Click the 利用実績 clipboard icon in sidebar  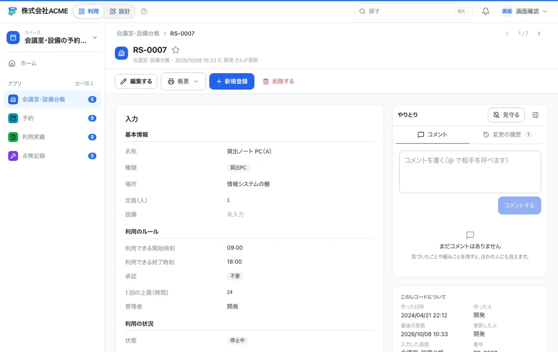[13, 137]
